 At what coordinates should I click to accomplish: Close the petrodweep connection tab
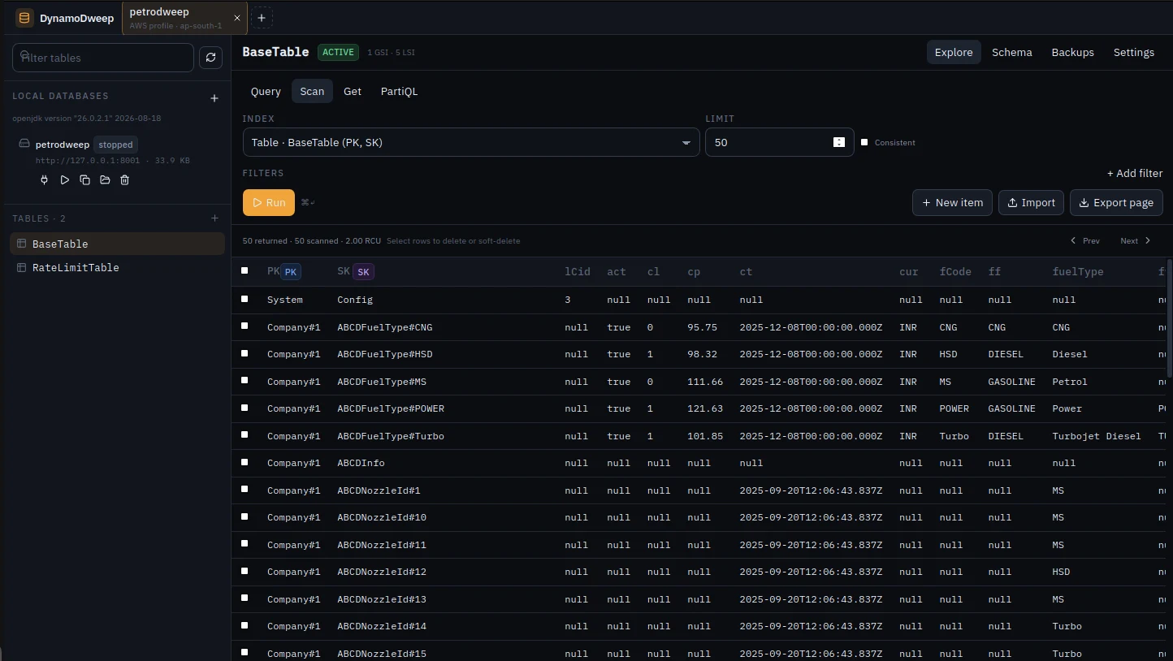pyautogui.click(x=237, y=18)
